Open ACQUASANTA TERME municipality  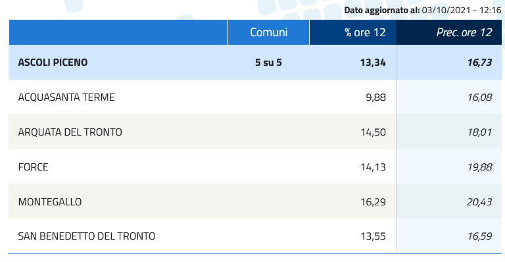66,97
